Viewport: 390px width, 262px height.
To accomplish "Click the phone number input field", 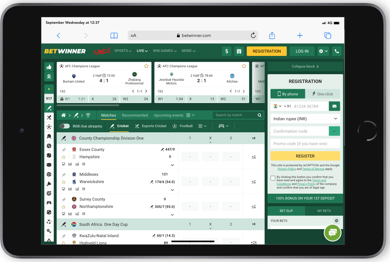I will tap(310, 106).
